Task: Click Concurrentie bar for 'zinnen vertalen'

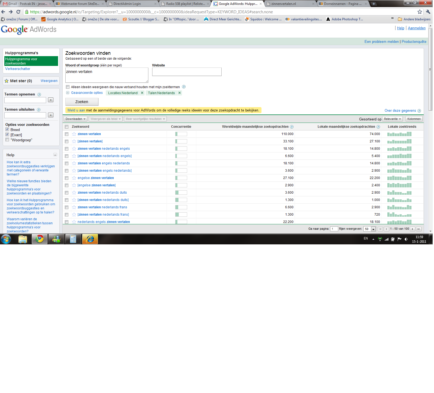Action: click(x=181, y=134)
